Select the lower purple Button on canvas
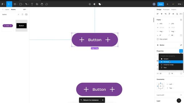Screen dimensions: 184x103 pyautogui.click(x=99, y=89)
